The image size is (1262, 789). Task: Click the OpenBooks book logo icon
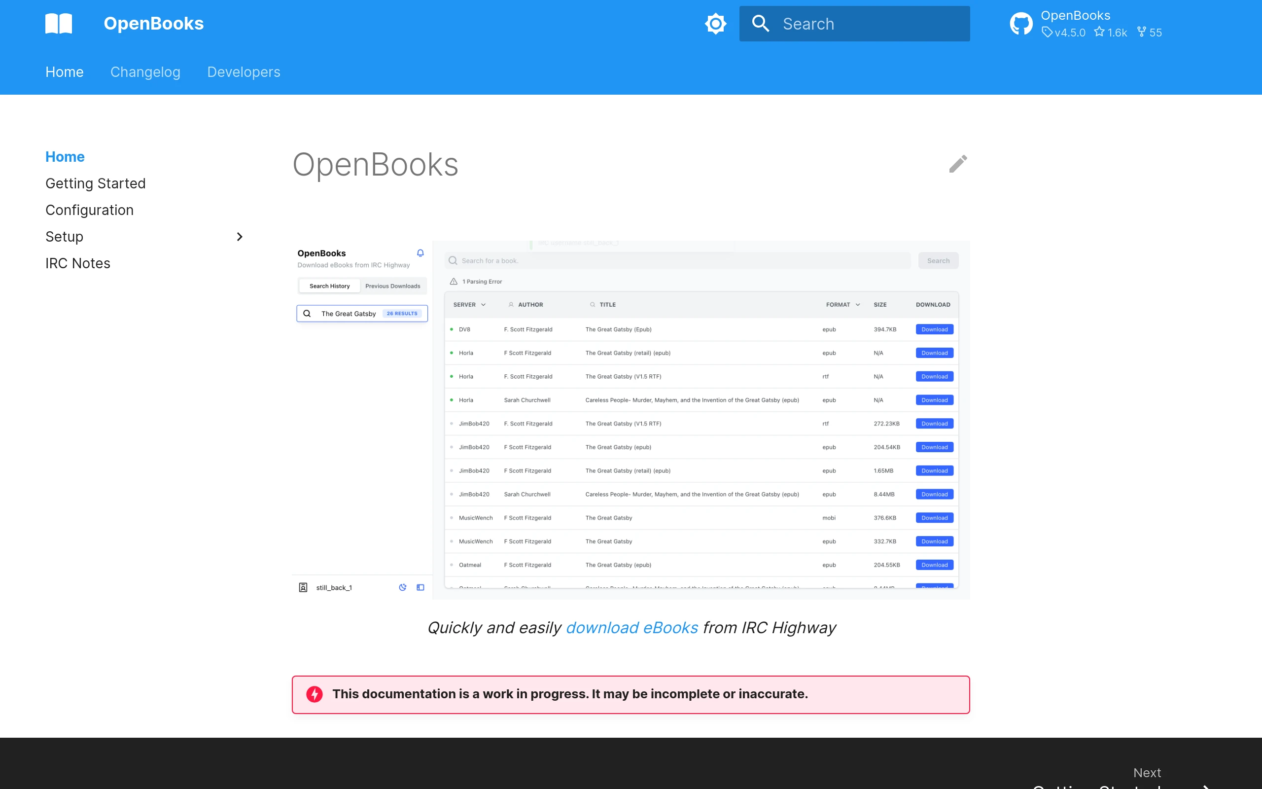[x=59, y=23]
